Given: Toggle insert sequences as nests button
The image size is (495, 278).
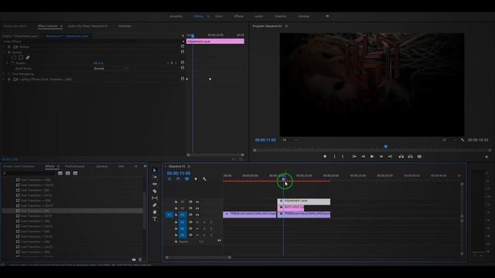Looking at the screenshot, I should coord(169,179).
